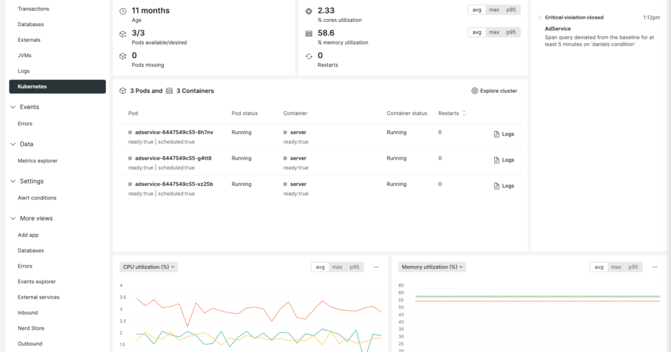Open the Memory chart overflow menu
This screenshot has width=671, height=352.
point(654,267)
